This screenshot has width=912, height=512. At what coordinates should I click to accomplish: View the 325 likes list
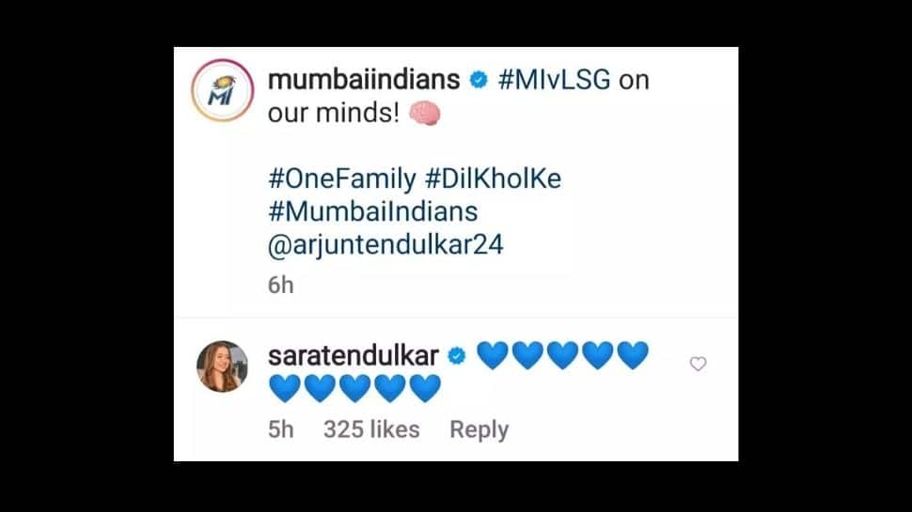pos(371,429)
